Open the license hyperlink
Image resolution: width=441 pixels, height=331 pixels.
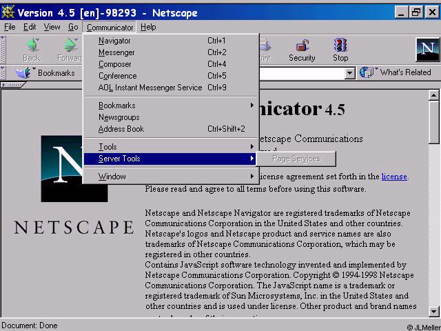tap(394, 177)
